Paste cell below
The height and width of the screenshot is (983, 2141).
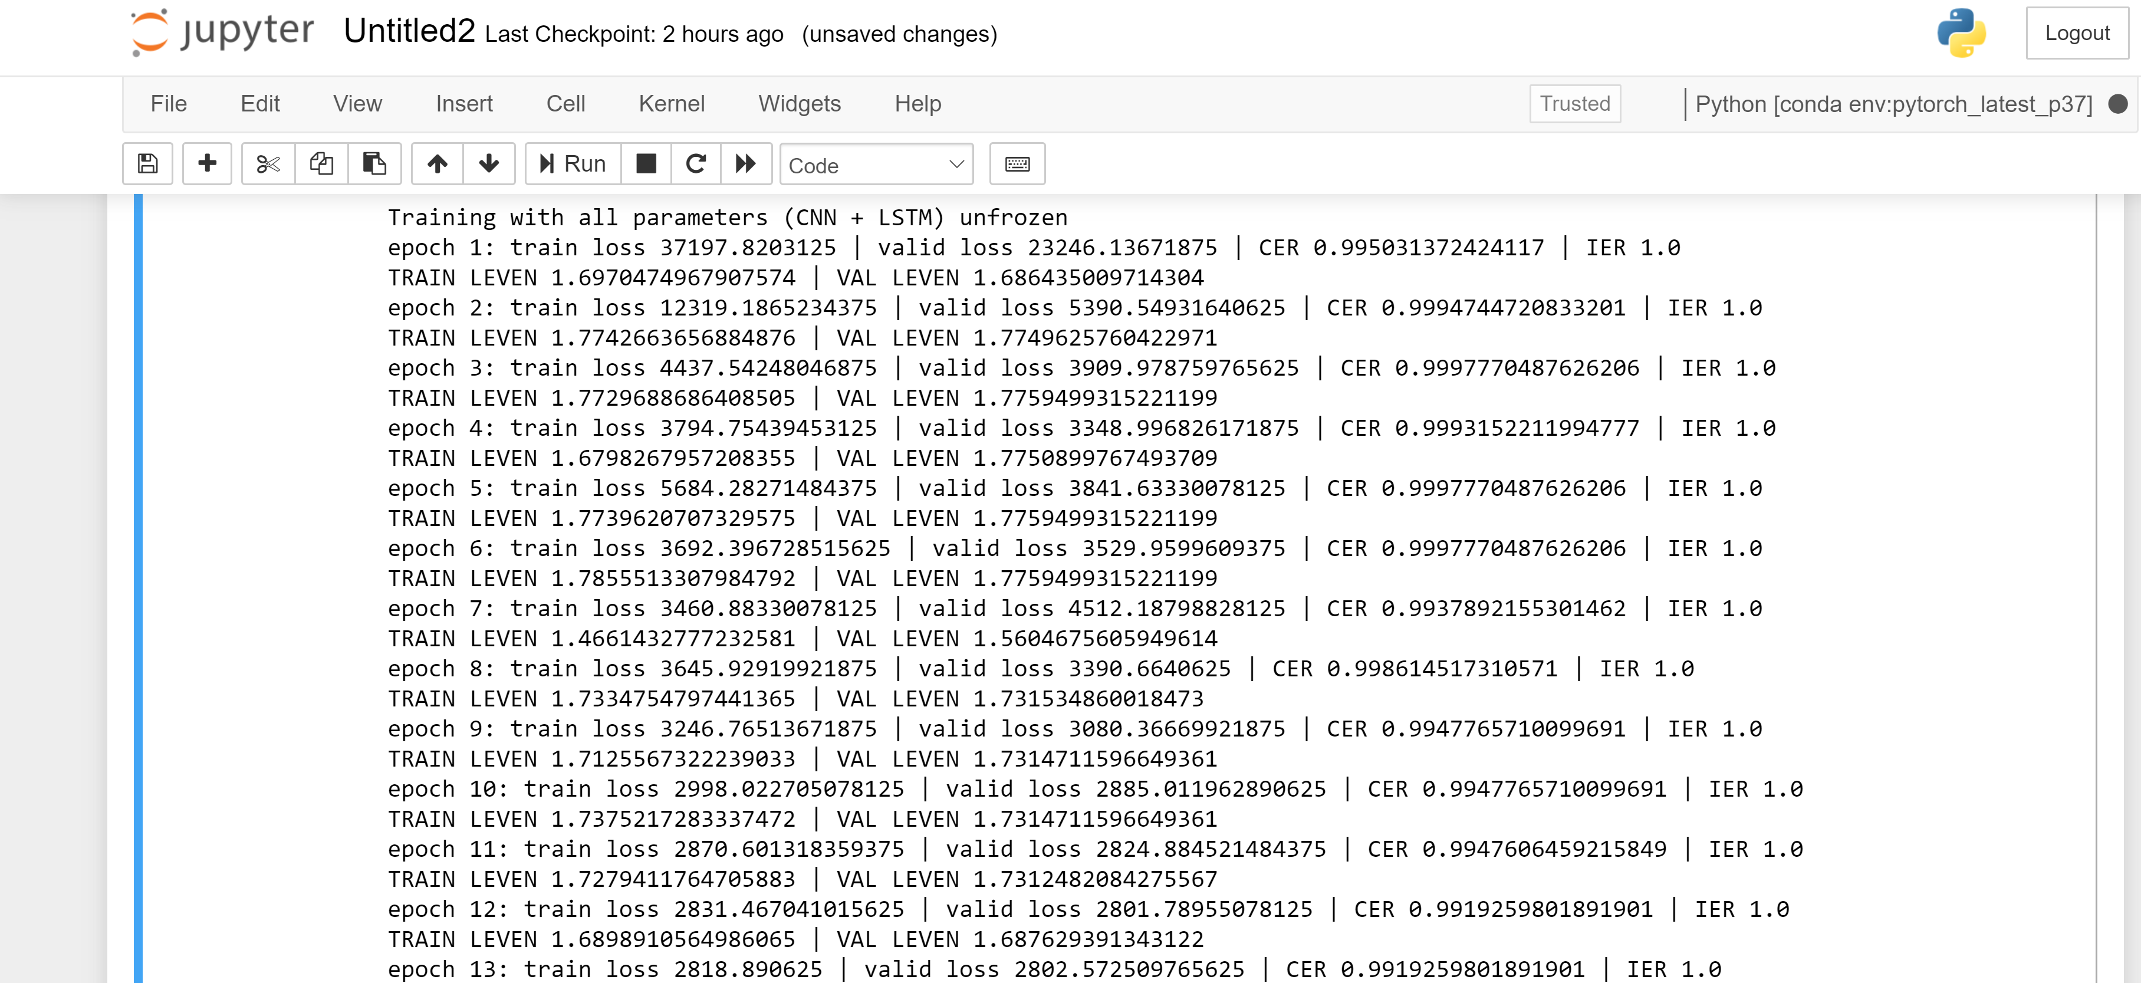coord(374,164)
